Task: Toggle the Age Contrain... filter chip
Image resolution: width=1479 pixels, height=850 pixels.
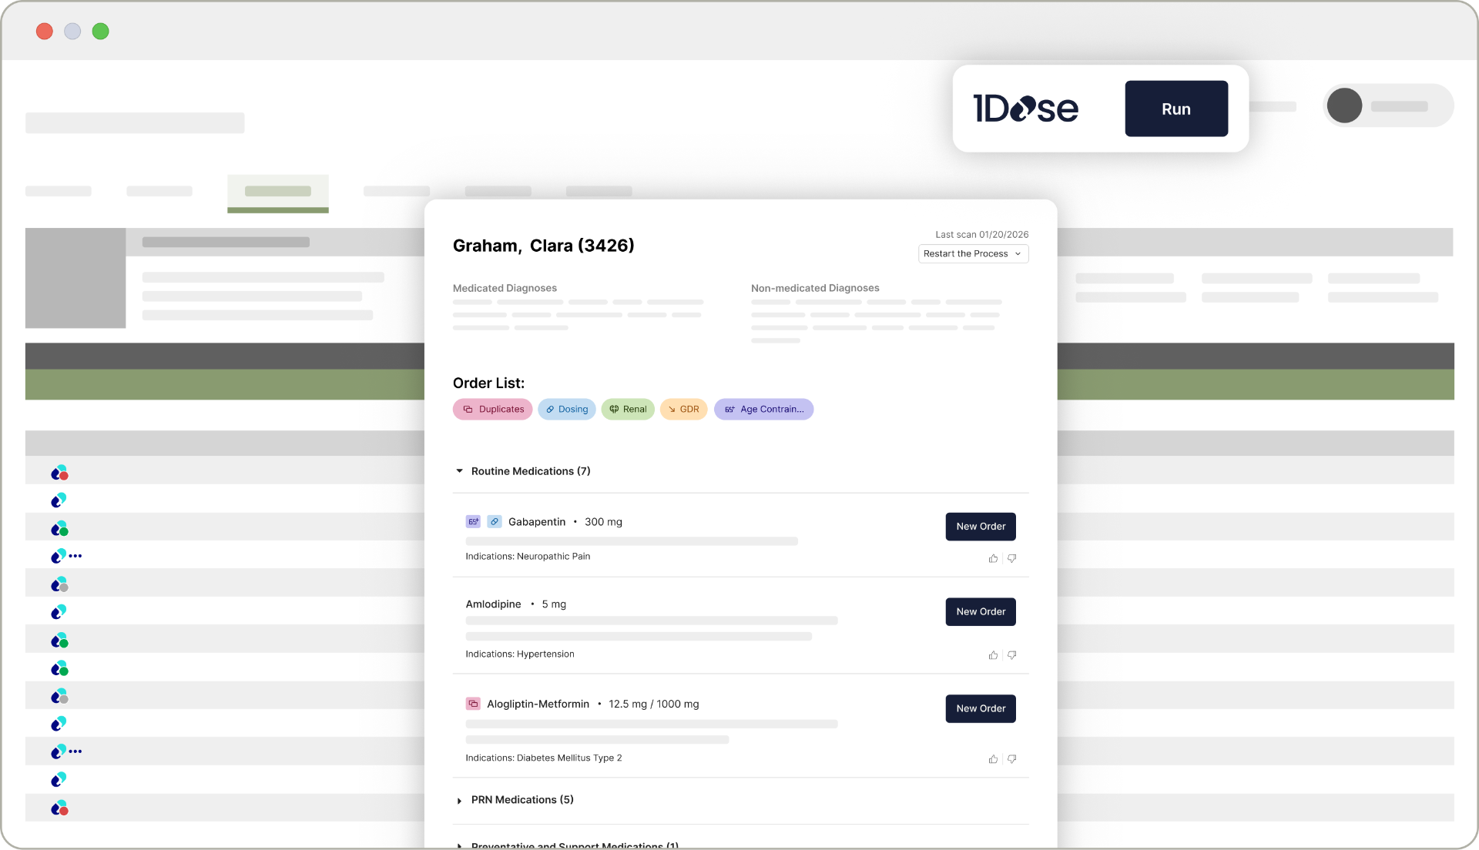Action: click(x=763, y=409)
